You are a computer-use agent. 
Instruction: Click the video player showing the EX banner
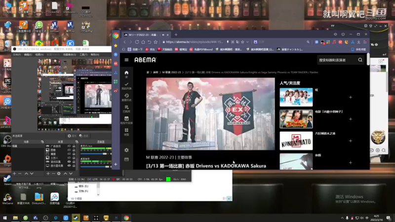click(x=210, y=114)
